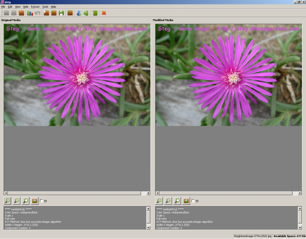Click the Original Media horizontal scrollbar thumb

coord(74,193)
